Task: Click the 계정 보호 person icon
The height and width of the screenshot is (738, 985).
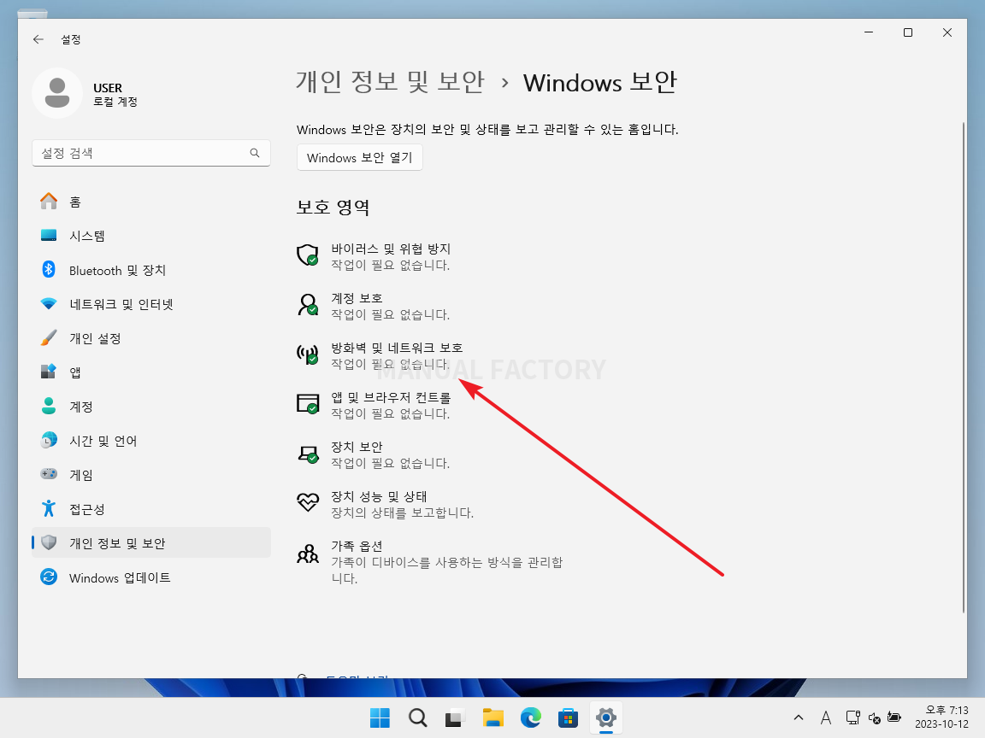Action: 308,305
